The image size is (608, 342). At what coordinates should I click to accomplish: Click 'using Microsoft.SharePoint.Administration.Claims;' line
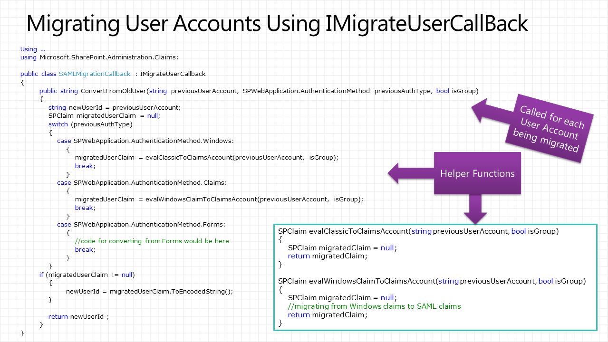tap(99, 57)
